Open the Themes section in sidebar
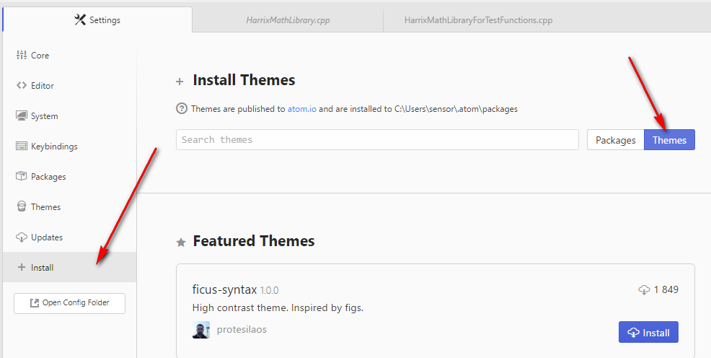Image resolution: width=711 pixels, height=358 pixels. click(x=69, y=207)
